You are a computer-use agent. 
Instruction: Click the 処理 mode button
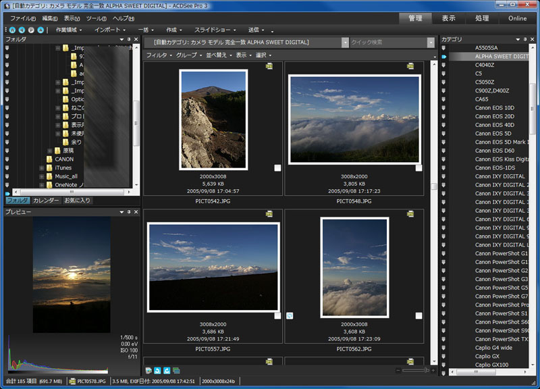point(482,18)
